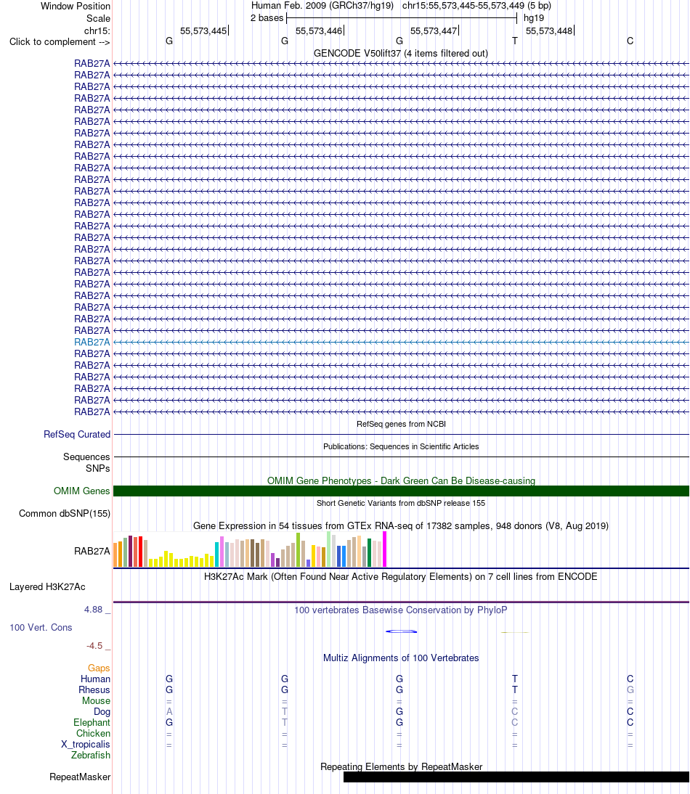Viewport: 690px width, 794px height.
Task: Click 'Click to complement -->' label
Action: tap(60, 41)
